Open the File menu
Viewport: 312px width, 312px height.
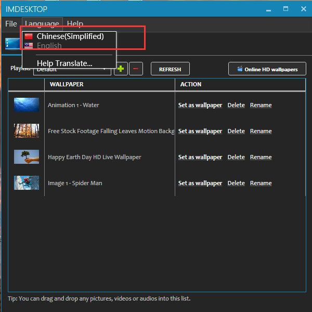click(x=11, y=24)
